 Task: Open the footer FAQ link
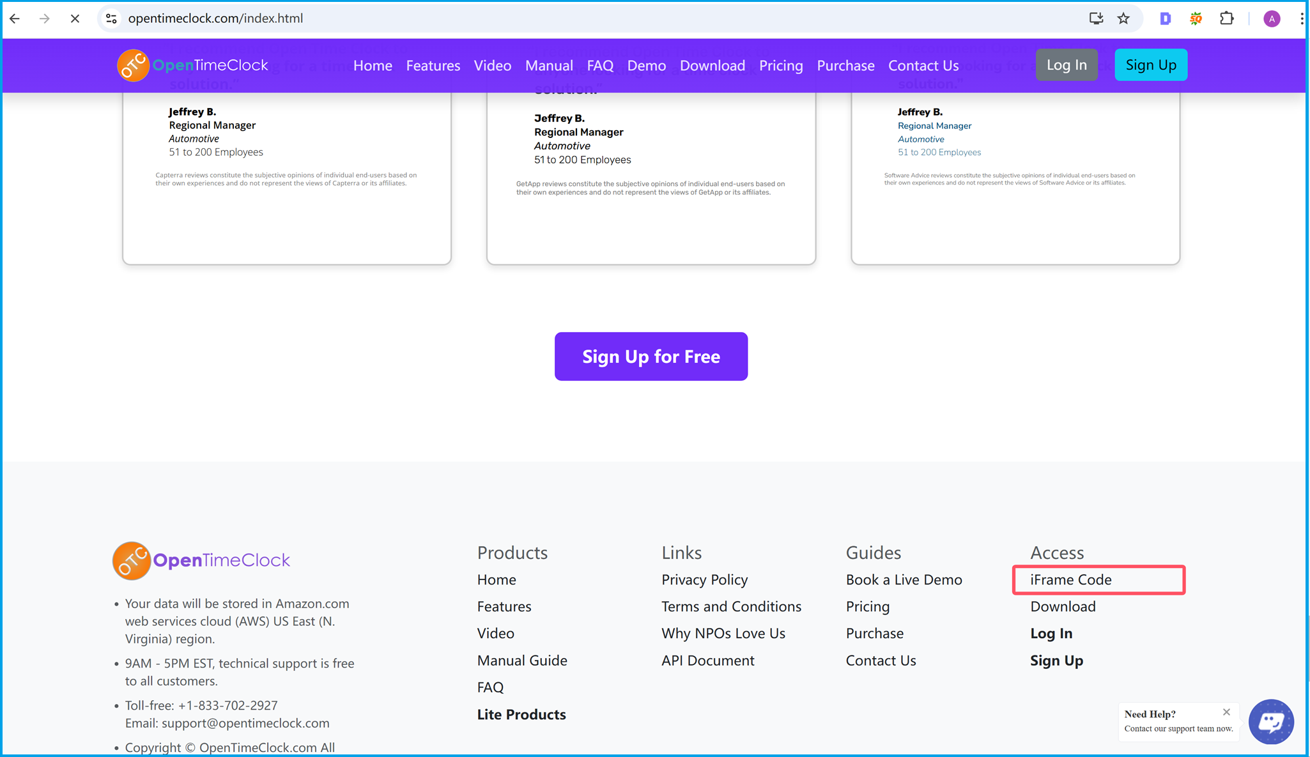tap(490, 687)
